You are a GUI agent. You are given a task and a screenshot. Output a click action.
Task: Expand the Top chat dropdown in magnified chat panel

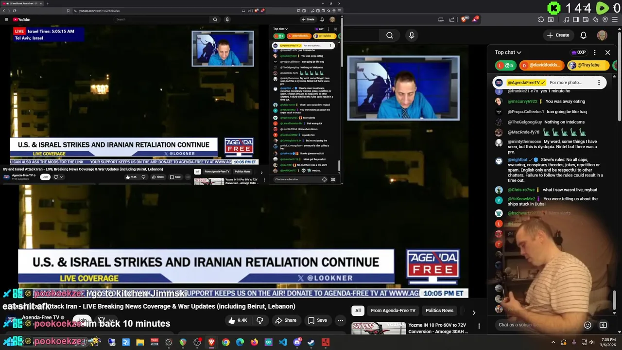508,52
